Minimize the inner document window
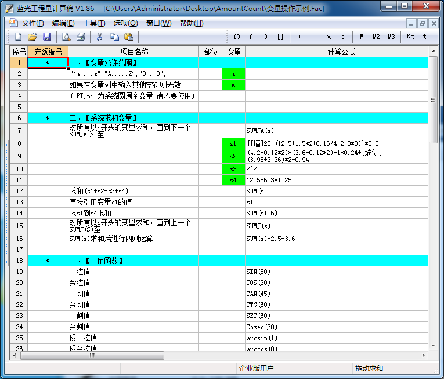 click(411, 23)
